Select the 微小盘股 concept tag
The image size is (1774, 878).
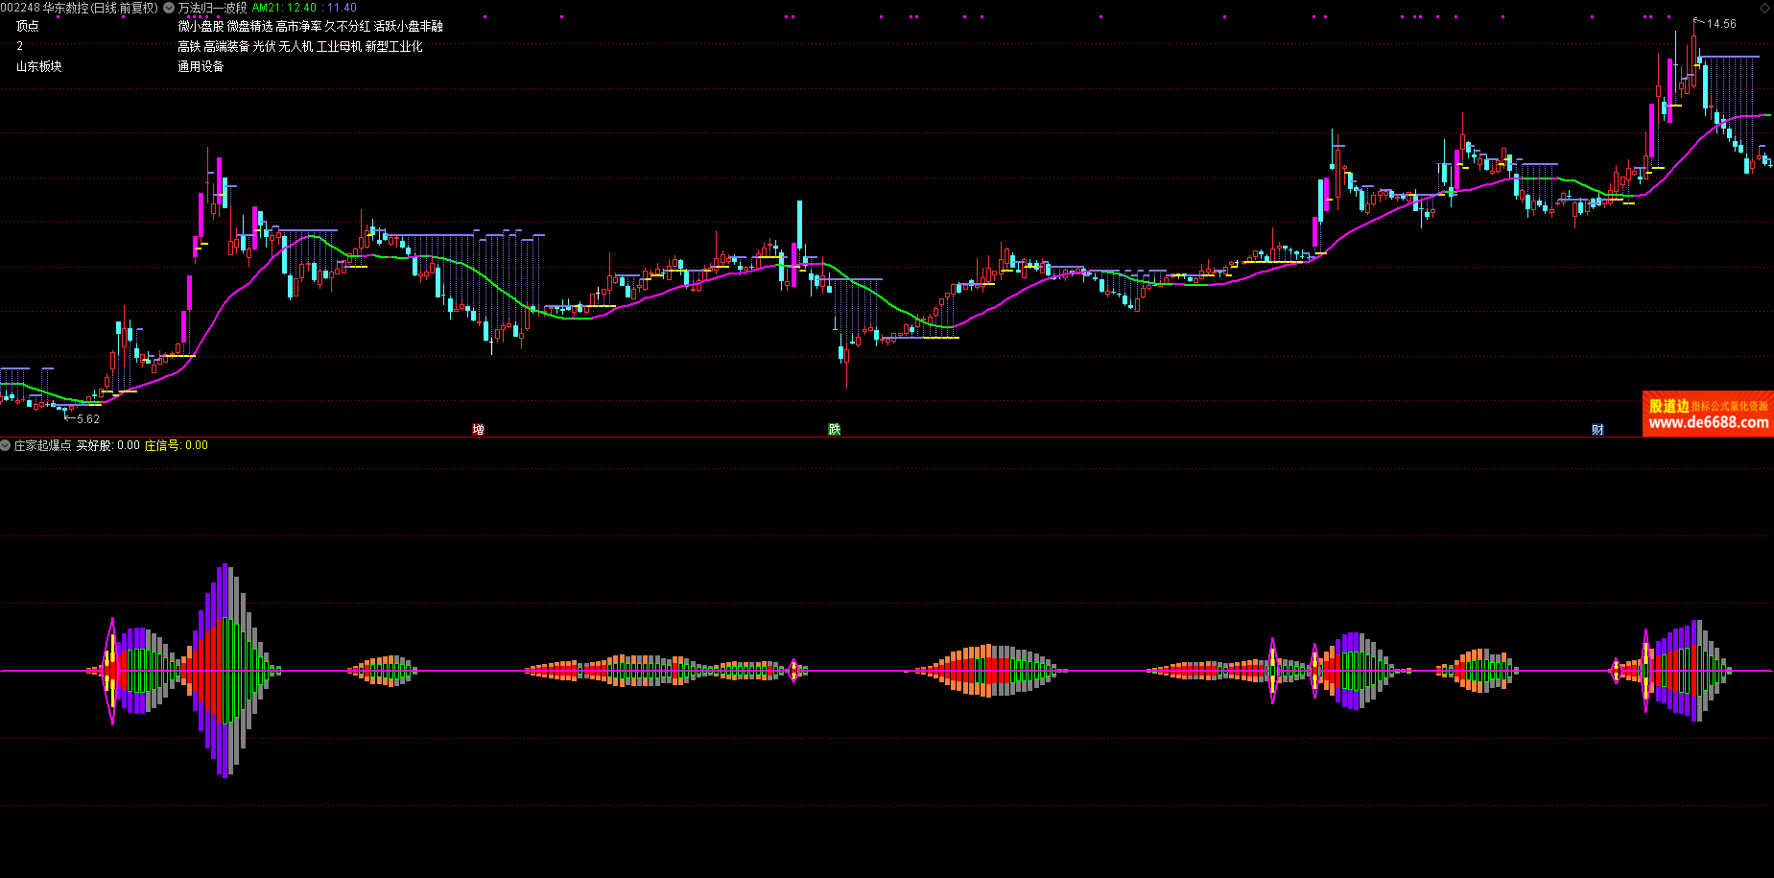(x=201, y=26)
